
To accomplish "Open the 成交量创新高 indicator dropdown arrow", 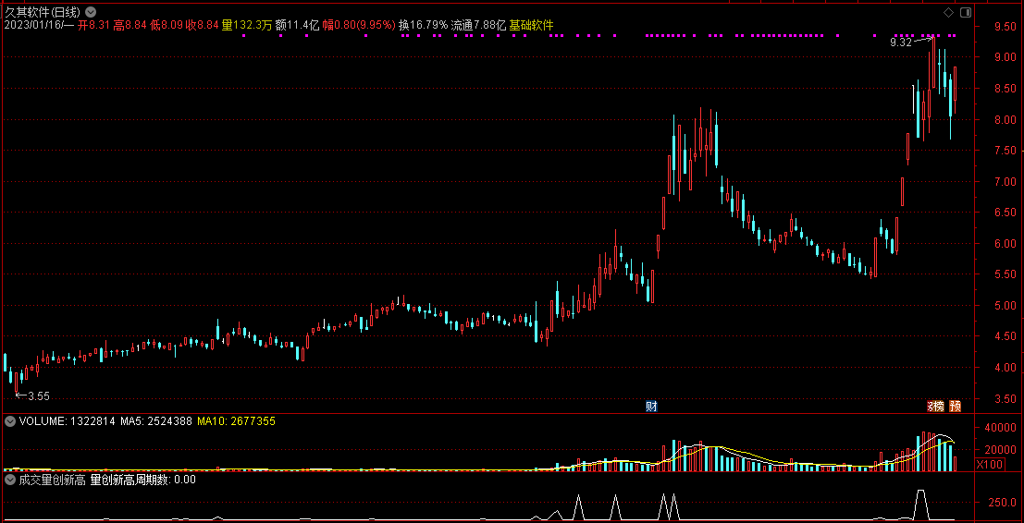I will point(10,480).
